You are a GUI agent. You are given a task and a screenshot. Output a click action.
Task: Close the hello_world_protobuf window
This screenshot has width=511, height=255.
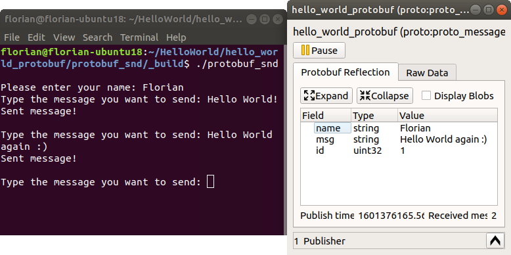click(x=501, y=10)
